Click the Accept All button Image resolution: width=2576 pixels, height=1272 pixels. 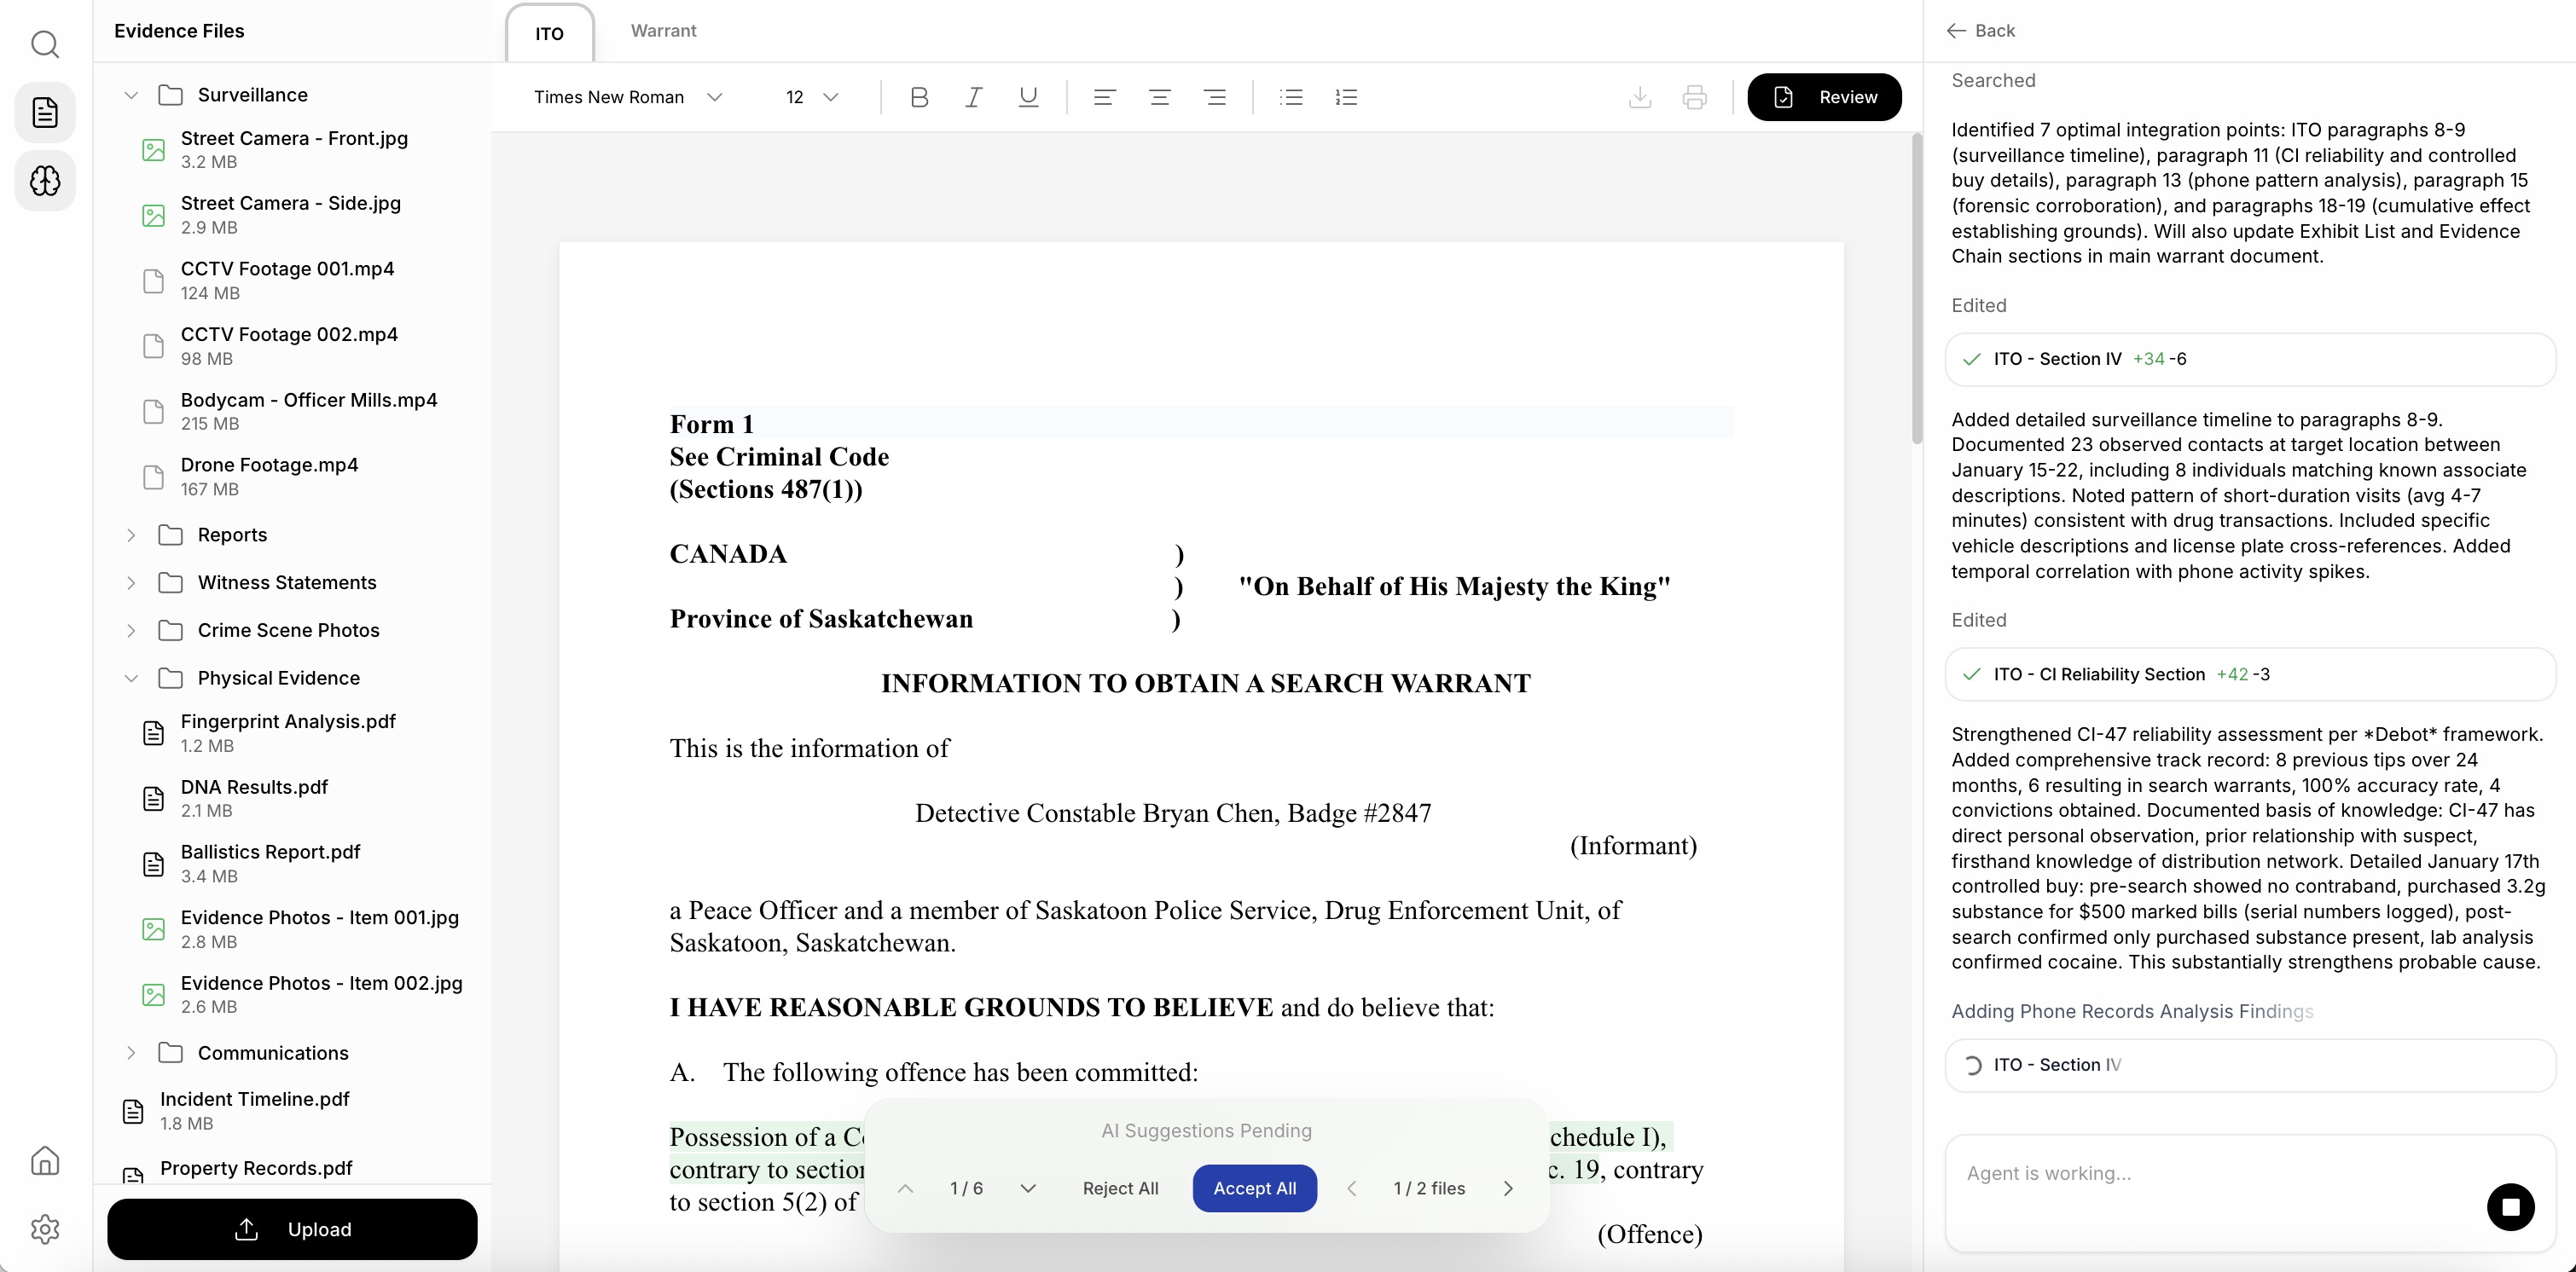1254,1188
